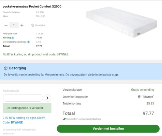The image size is (162, 136).
Task: Open the Verwijderingsbijdrage info question icon
Action: click(x=29, y=42)
